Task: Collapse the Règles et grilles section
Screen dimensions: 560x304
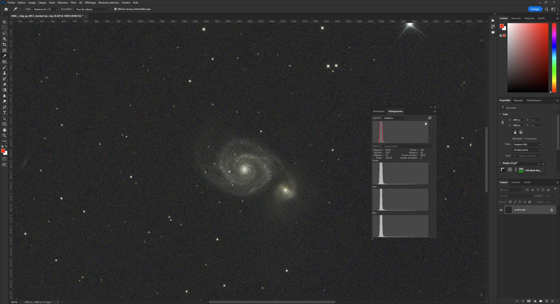Action: click(500, 163)
